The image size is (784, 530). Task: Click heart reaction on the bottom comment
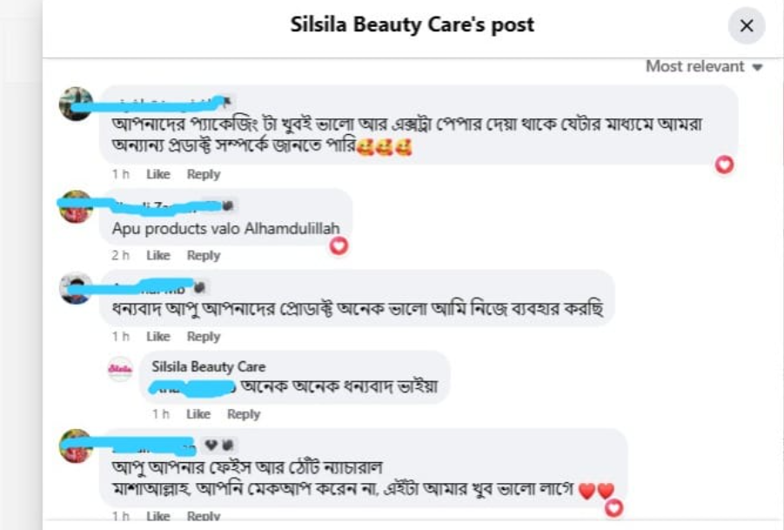[614, 507]
